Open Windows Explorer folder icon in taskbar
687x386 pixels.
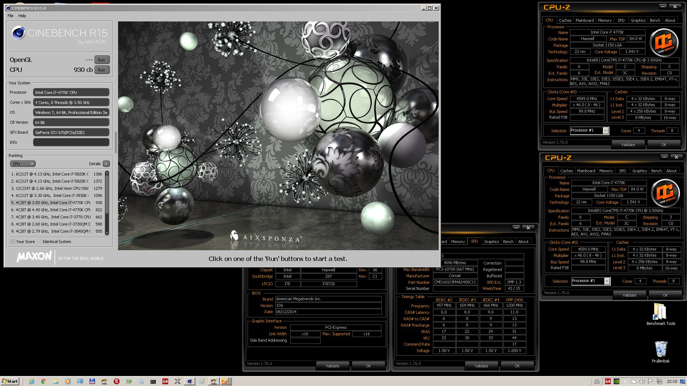[55, 381]
